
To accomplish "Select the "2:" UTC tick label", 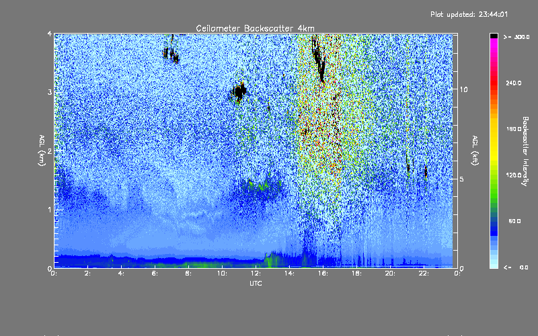I will (88, 274).
